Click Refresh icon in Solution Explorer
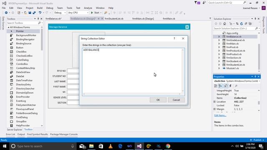The width and height of the screenshot is (267, 150). pos(242,24)
